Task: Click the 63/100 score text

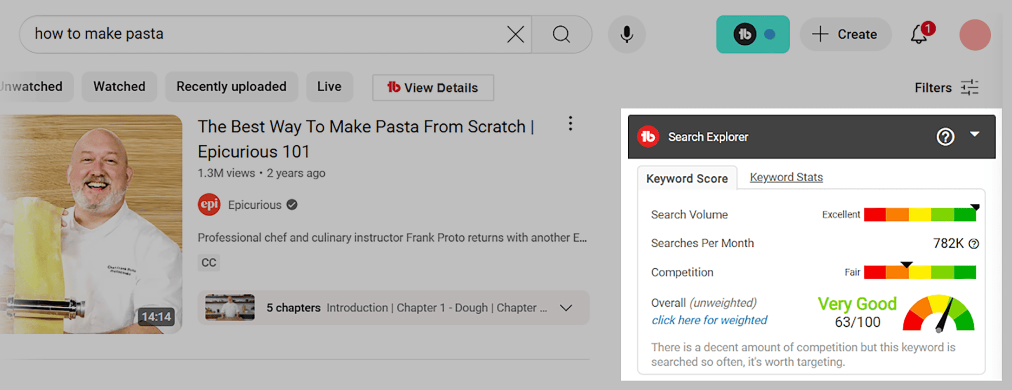Action: click(858, 322)
